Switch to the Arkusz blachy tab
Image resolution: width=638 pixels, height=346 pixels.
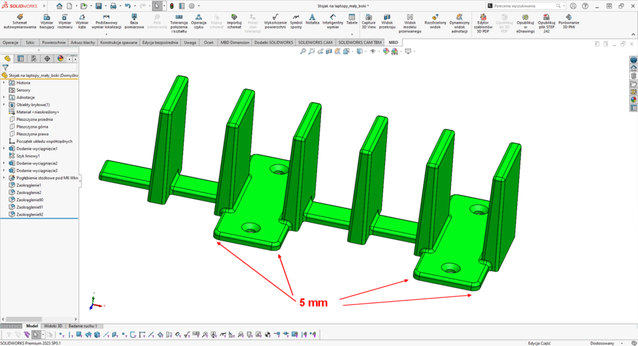coord(83,42)
